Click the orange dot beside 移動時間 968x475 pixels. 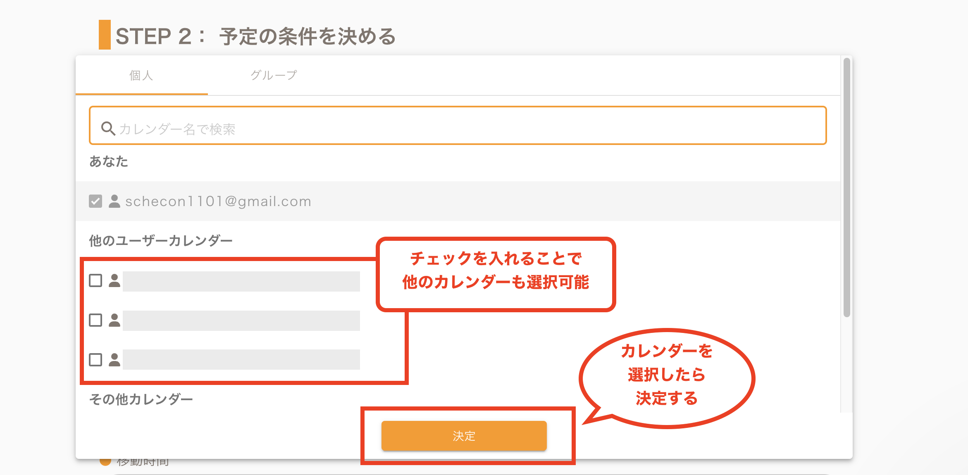coord(105,462)
